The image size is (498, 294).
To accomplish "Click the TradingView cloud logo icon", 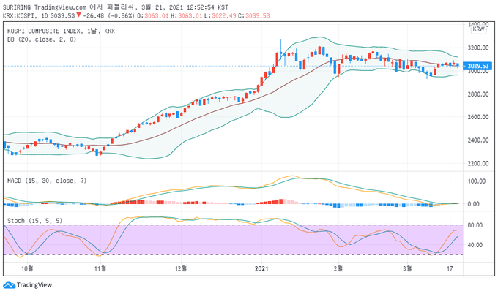I will pos(10,284).
